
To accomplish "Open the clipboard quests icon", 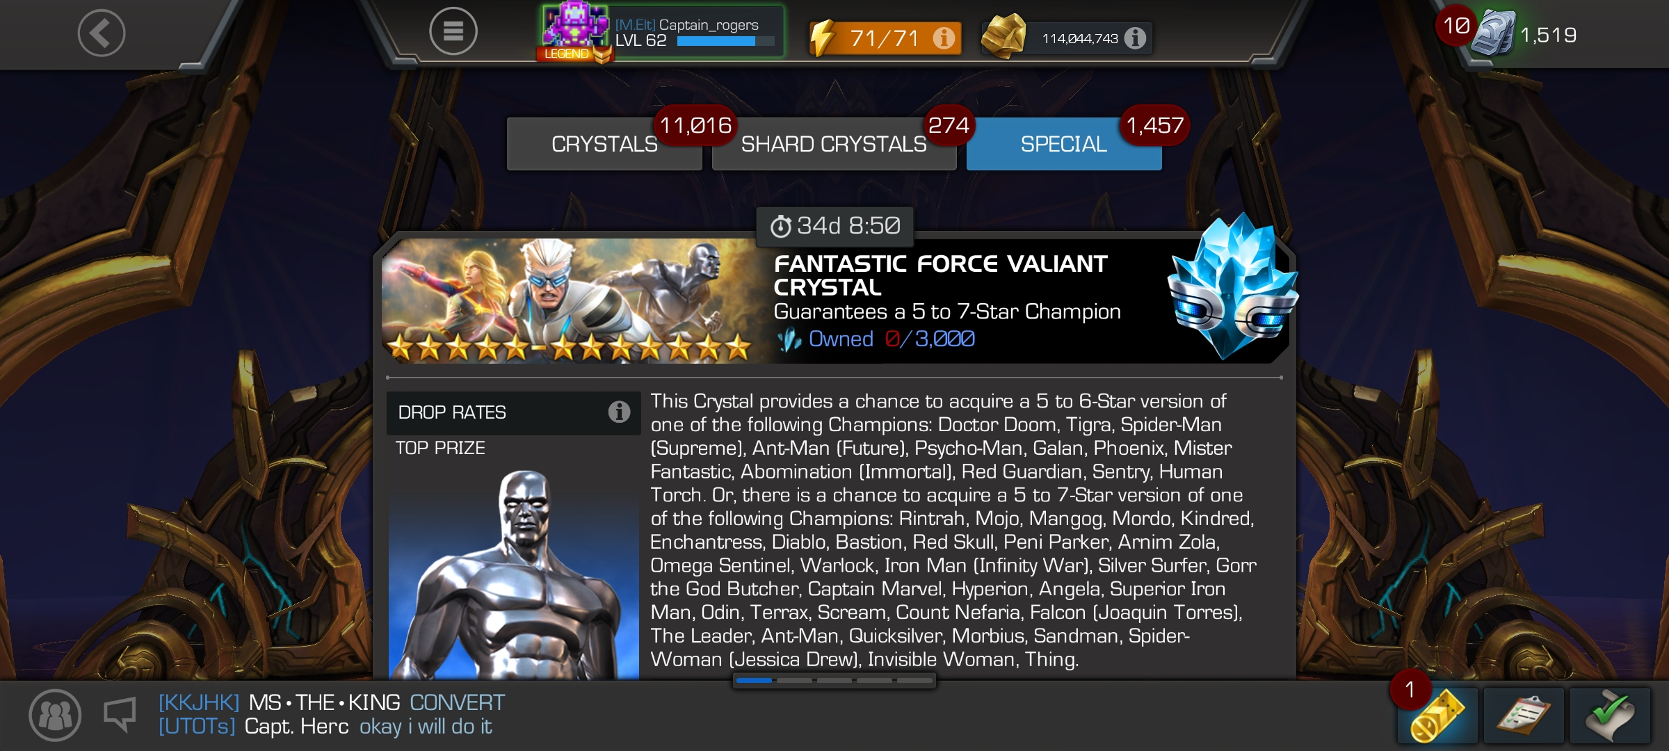I will (1524, 716).
